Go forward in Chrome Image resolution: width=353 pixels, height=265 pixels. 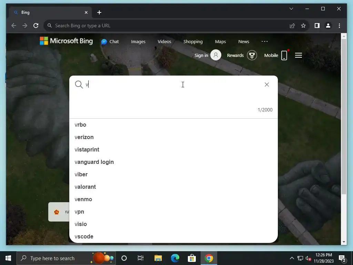click(25, 26)
